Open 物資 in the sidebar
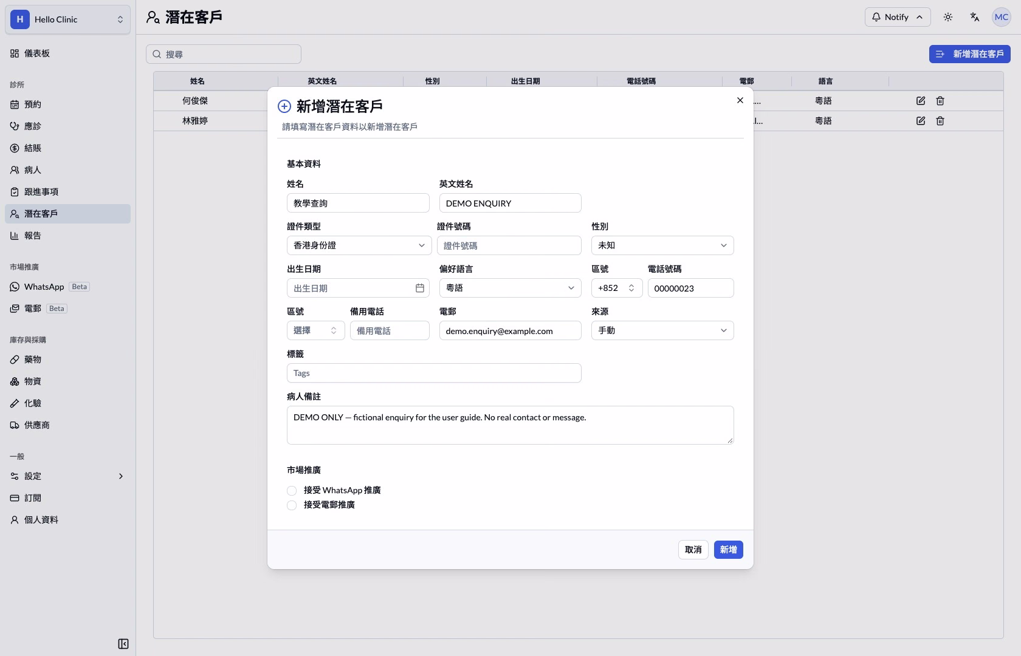Screen dimensions: 1021x656 (67, 381)
